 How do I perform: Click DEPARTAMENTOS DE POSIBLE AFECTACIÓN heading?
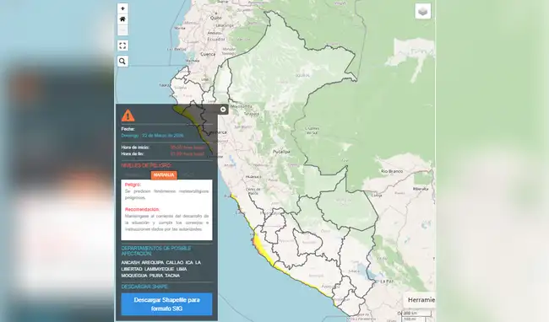coord(156,250)
